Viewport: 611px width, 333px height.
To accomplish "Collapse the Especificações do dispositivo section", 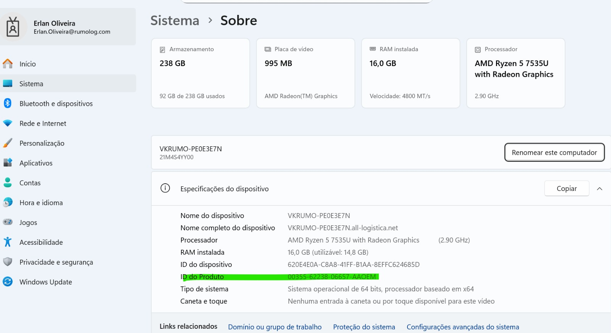I will [600, 189].
